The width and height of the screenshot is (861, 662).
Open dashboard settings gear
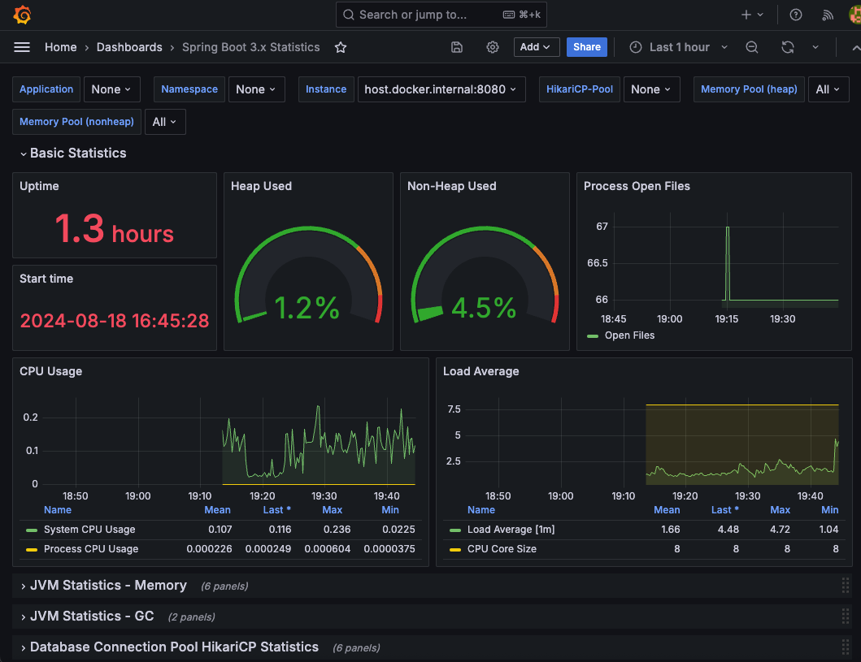click(x=493, y=47)
